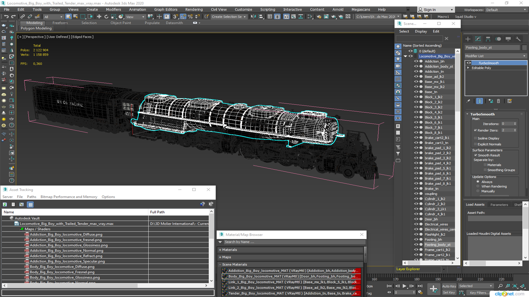Open Paths menu in Asset Tracking

pos(31,197)
